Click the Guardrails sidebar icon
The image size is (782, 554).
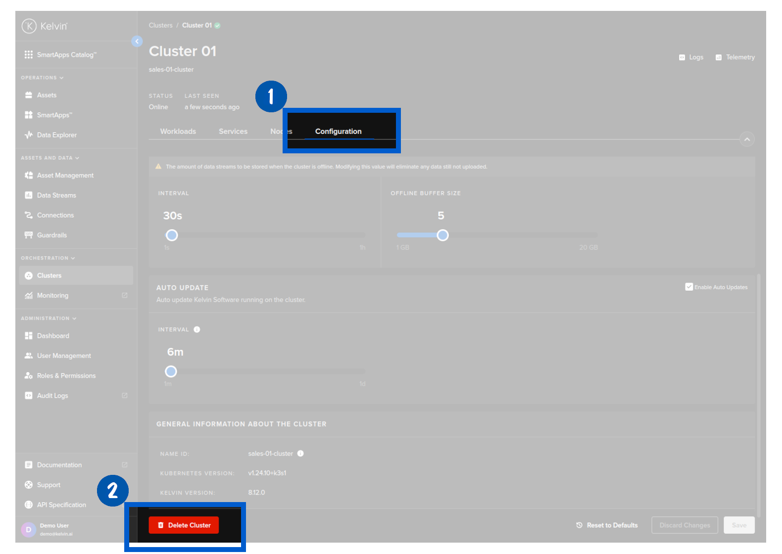click(29, 235)
